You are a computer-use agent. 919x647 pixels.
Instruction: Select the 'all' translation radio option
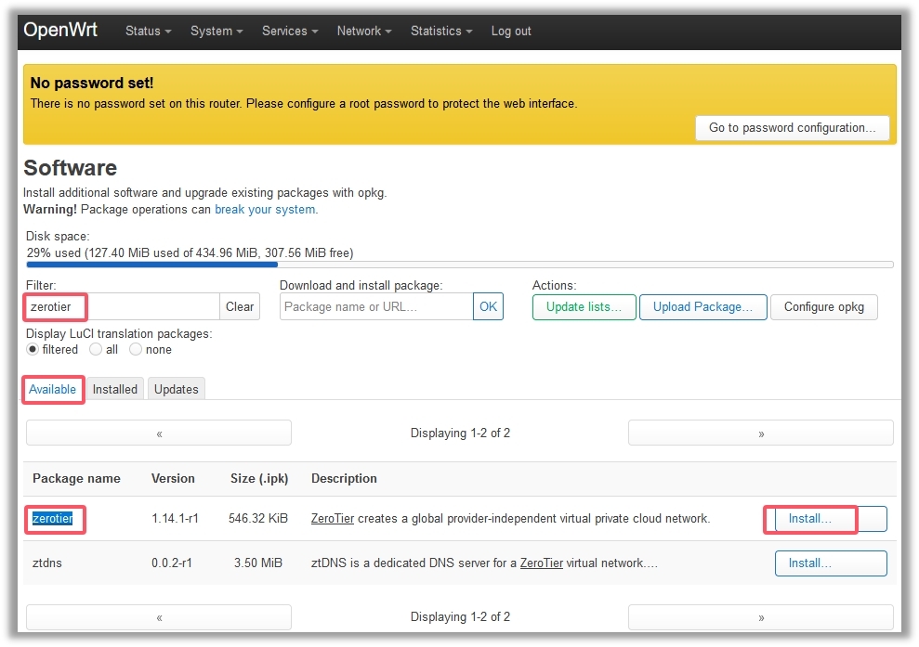point(96,350)
